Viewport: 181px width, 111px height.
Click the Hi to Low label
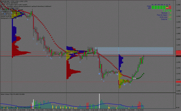(163, 17)
